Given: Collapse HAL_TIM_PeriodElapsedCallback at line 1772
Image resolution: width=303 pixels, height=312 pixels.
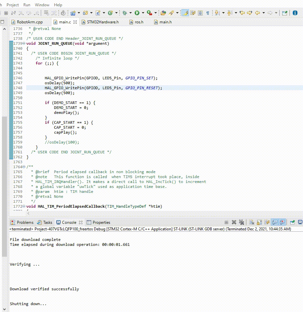Looking at the screenshot, I should click(x=24, y=206).
